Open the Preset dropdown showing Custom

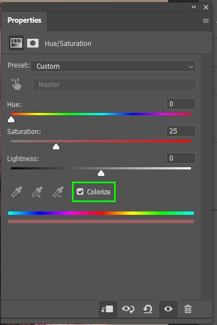(113, 66)
